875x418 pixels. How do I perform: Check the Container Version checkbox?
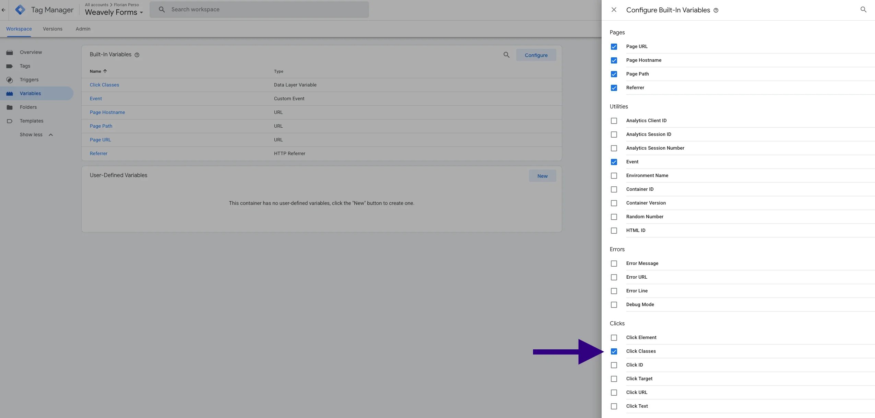614,203
